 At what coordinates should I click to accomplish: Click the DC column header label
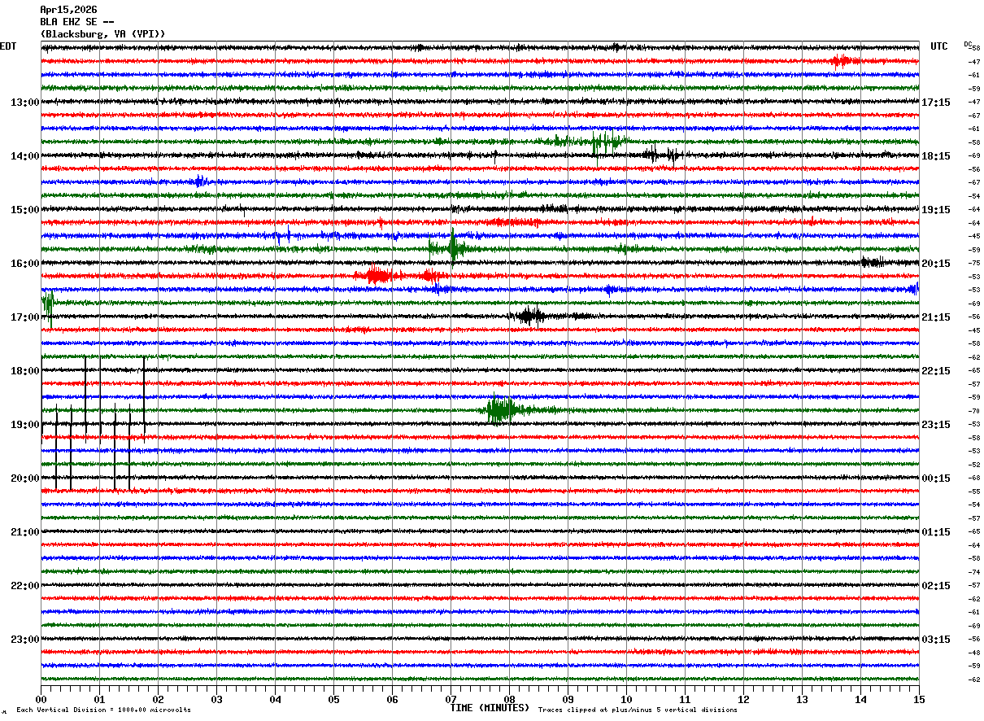(968, 44)
